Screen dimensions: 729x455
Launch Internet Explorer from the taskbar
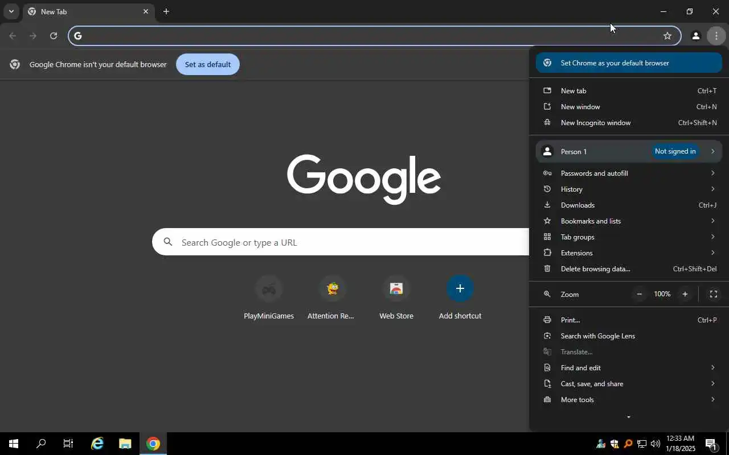97,444
